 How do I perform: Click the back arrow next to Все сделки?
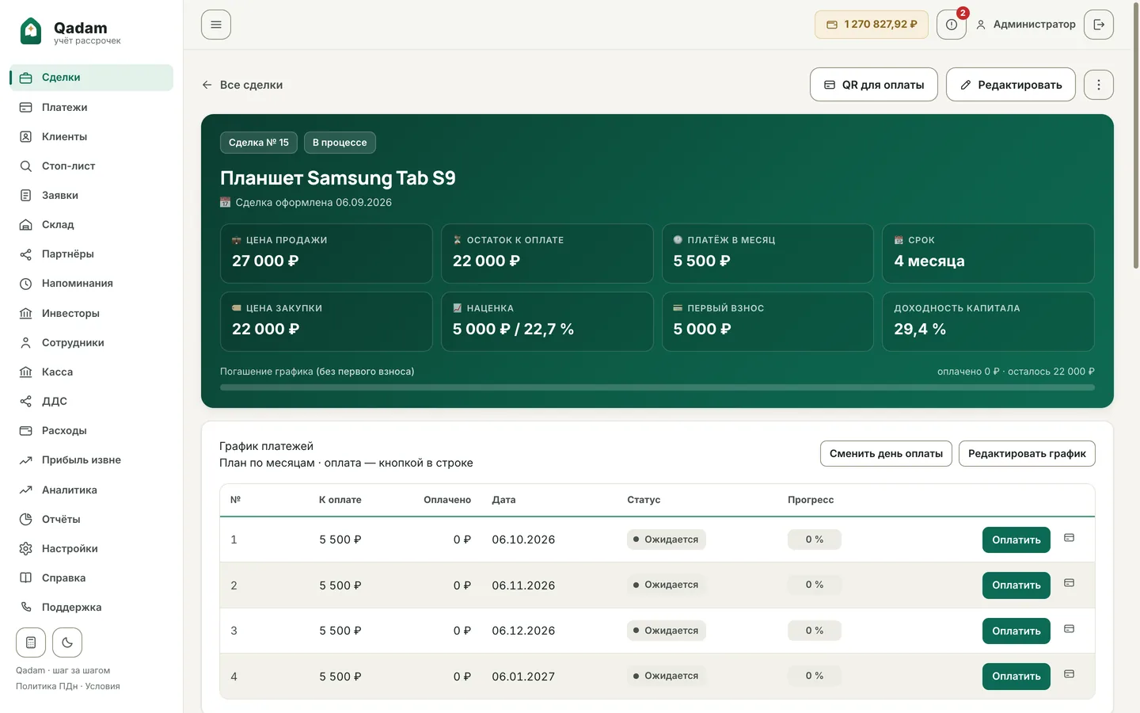[207, 85]
